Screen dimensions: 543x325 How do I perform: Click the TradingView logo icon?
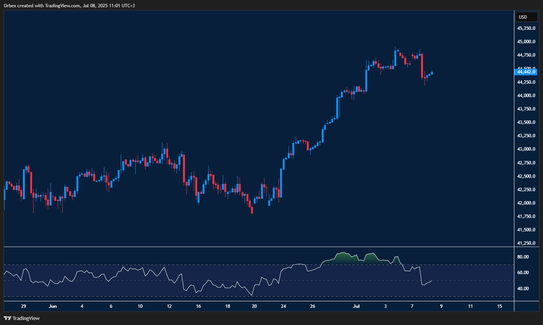tap(7, 318)
